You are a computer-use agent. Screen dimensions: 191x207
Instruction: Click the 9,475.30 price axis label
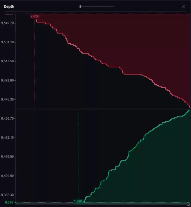[x=7, y=100]
